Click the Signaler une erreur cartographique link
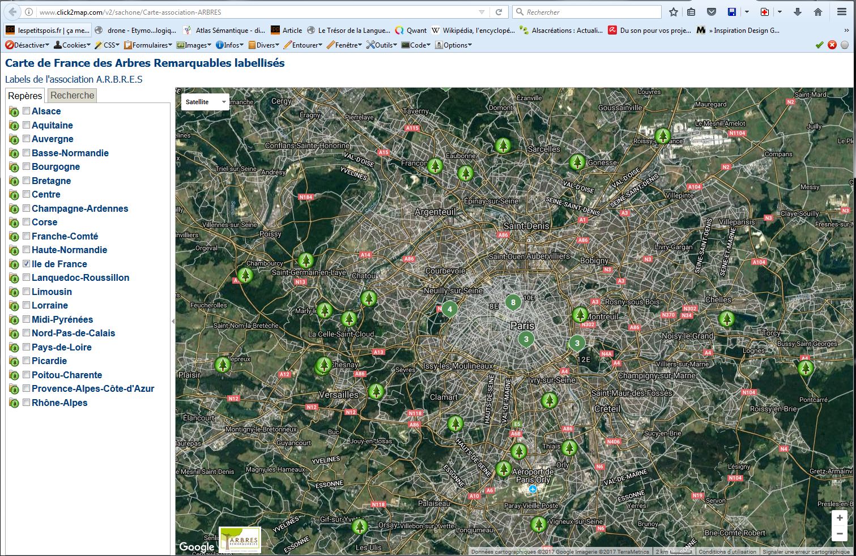The width and height of the screenshot is (856, 556). point(806,551)
